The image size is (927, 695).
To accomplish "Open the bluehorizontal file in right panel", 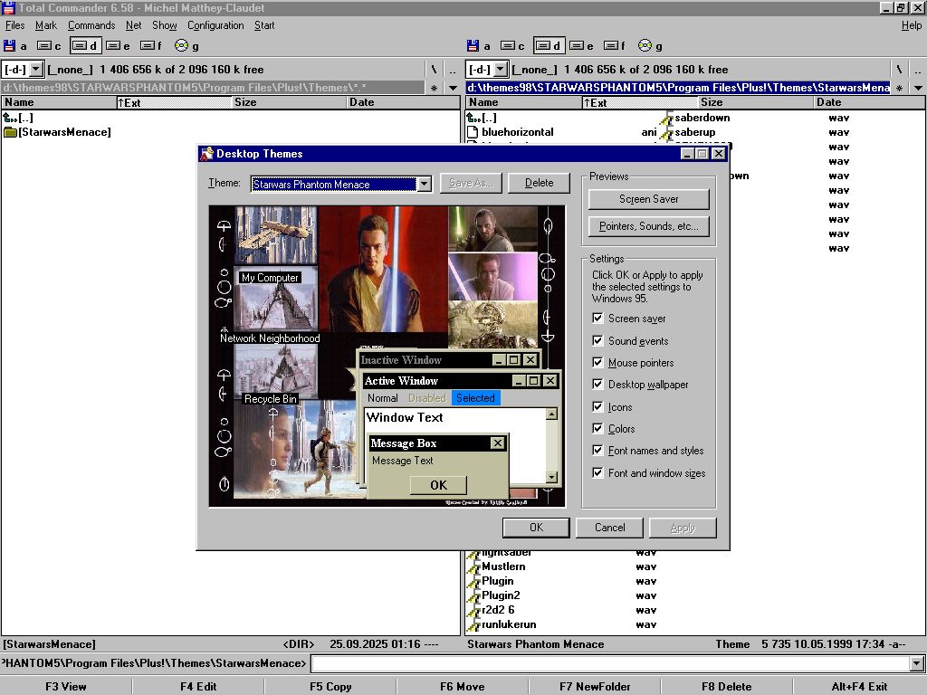I will pyautogui.click(x=517, y=132).
